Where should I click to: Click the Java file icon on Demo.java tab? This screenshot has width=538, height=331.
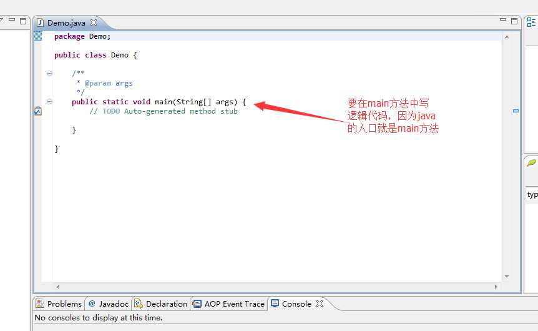click(x=40, y=22)
